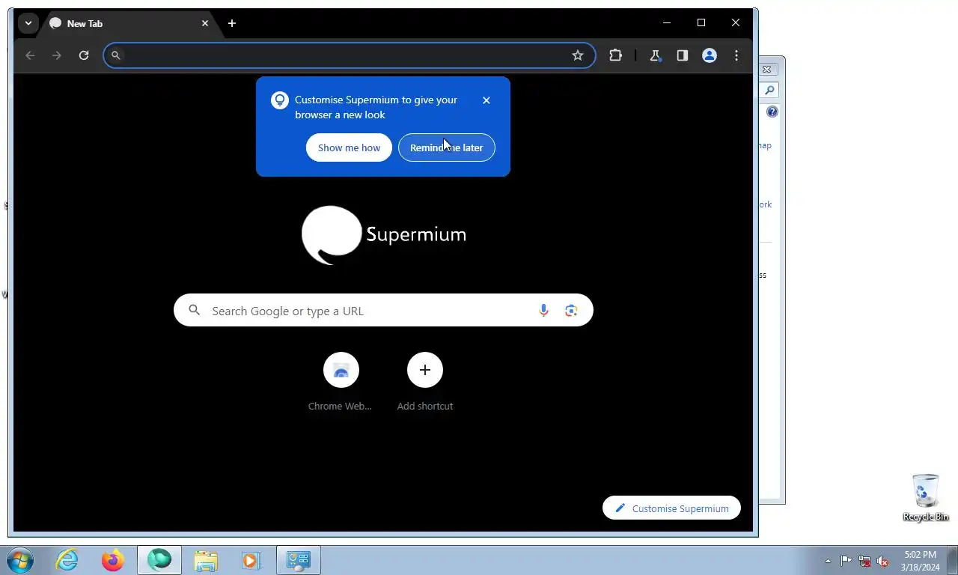Open the Extensions puzzle icon

pos(615,55)
